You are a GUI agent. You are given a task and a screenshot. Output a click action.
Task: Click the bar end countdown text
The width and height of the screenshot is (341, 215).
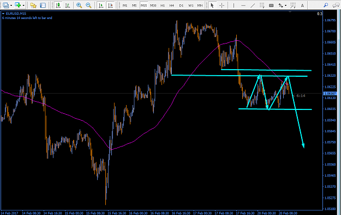27,18
